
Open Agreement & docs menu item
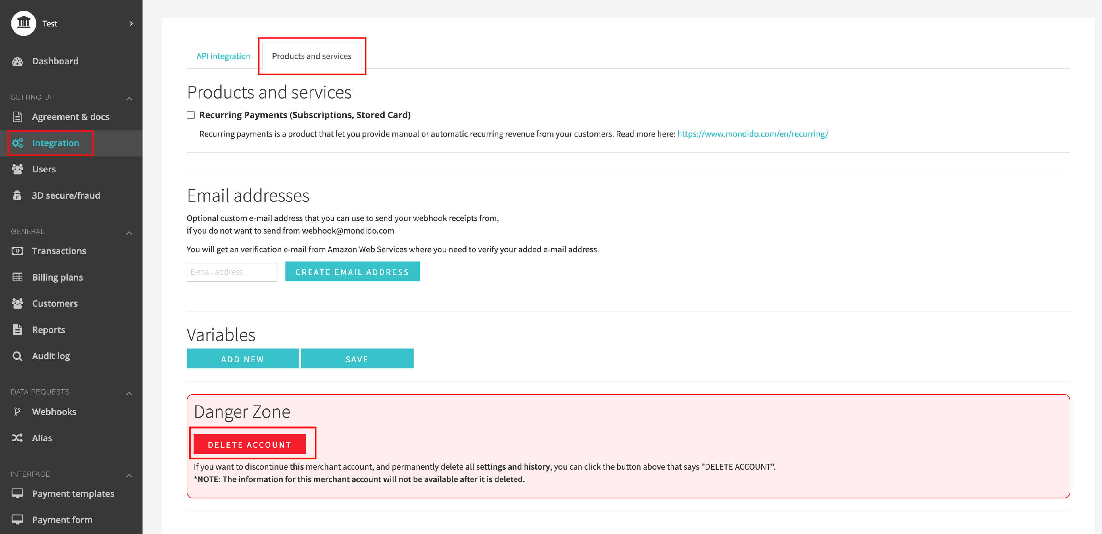pyautogui.click(x=71, y=117)
